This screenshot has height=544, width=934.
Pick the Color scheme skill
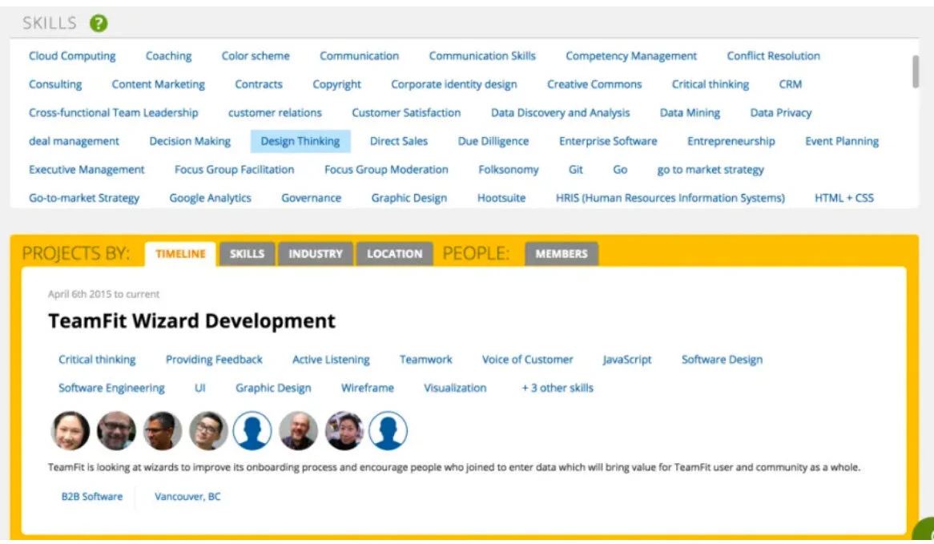coord(256,56)
